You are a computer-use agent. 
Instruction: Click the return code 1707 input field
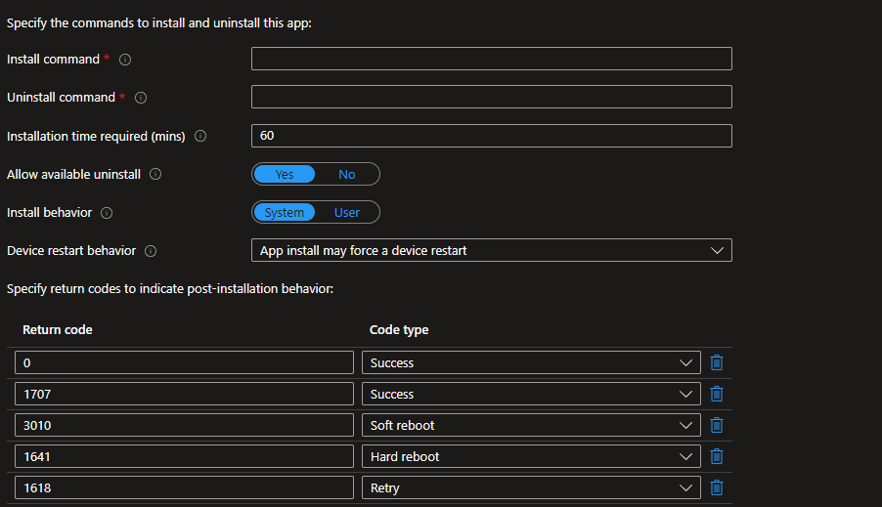click(x=184, y=394)
